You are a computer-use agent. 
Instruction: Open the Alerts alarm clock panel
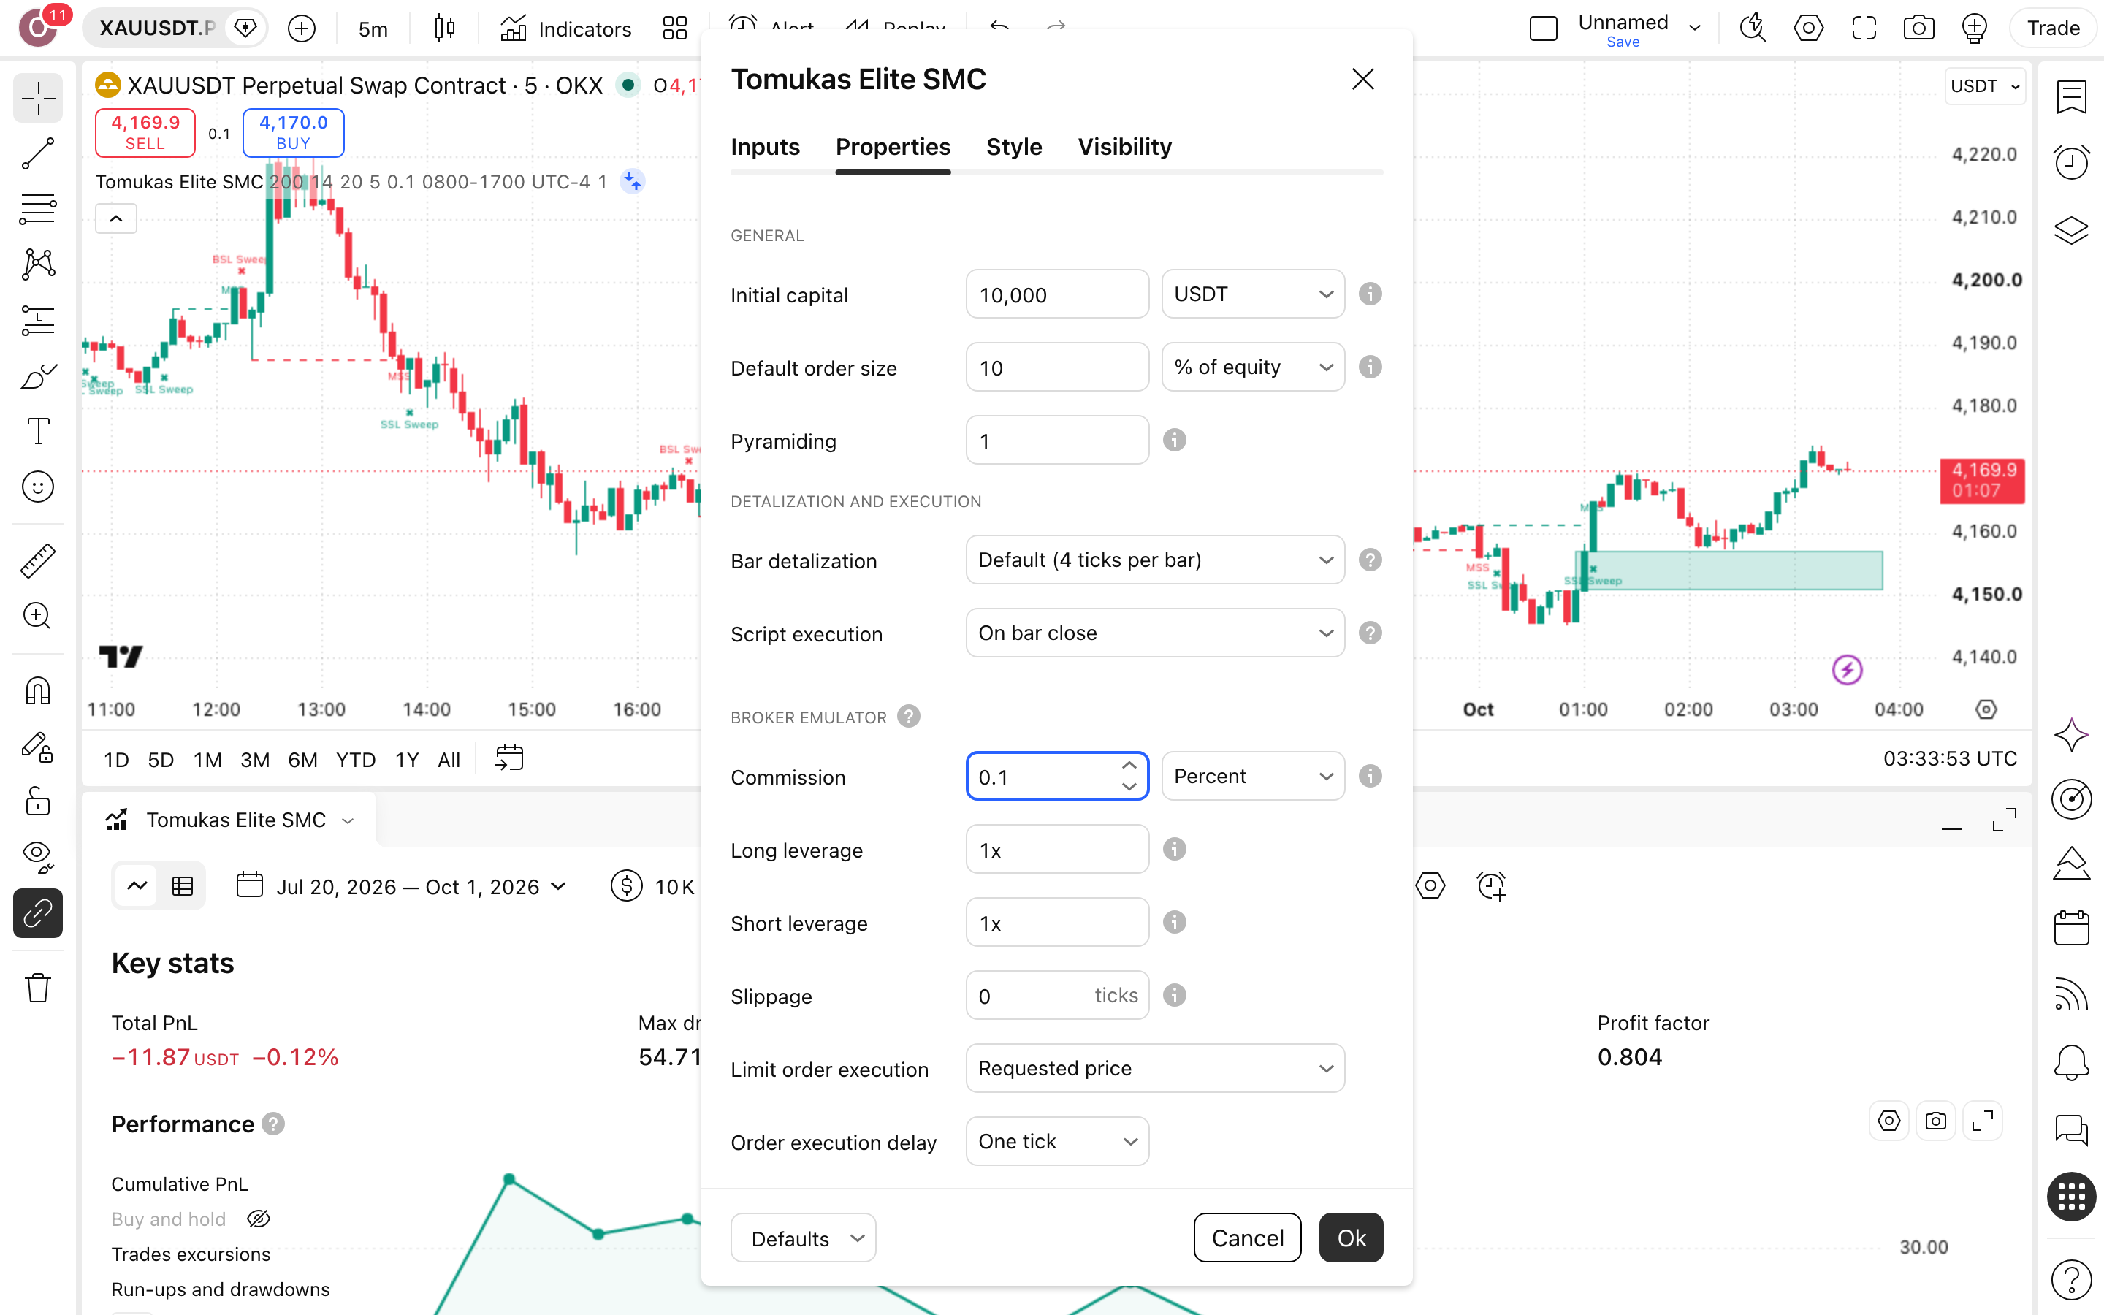click(2071, 161)
